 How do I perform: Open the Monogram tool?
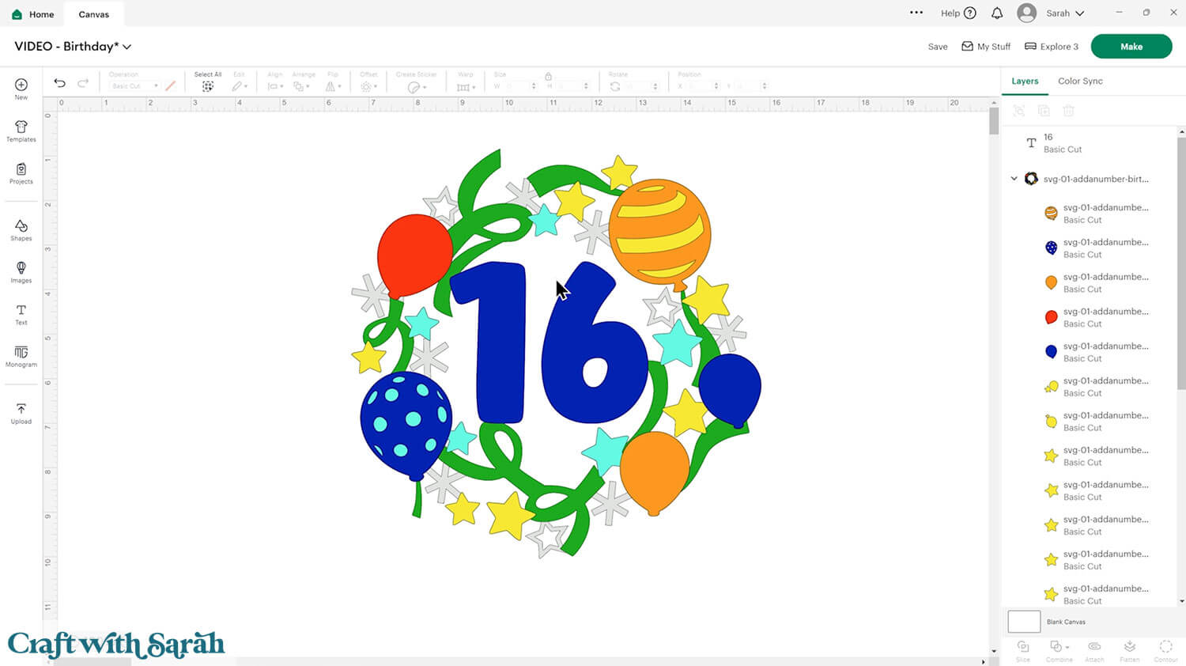tap(21, 356)
